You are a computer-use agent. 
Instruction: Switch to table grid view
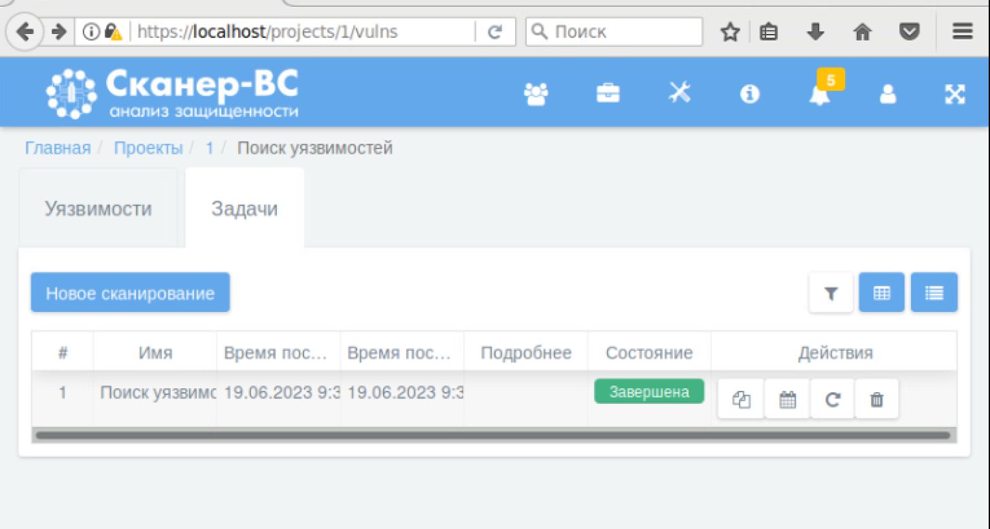tap(882, 293)
